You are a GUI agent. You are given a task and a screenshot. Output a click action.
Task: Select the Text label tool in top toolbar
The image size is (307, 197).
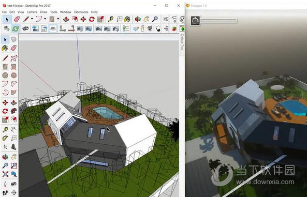(x=119, y=19)
